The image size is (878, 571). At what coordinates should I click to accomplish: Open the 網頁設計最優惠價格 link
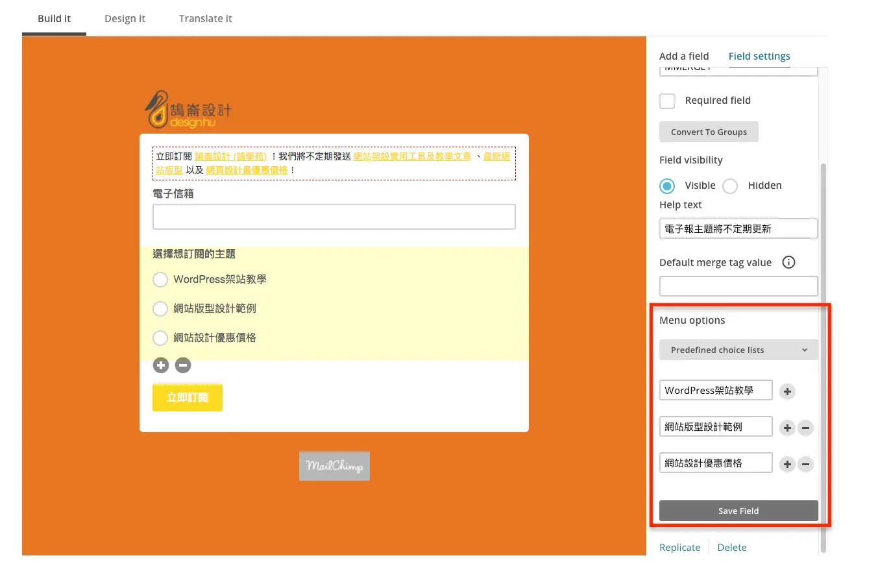[x=247, y=170]
